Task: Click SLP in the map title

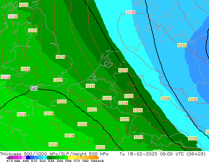Action: [65, 154]
